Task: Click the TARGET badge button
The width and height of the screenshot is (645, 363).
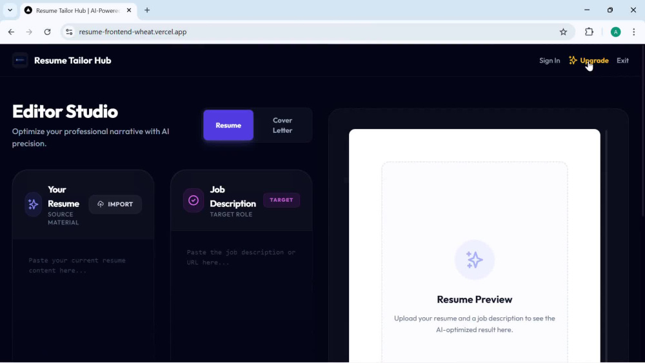Action: 281,200
